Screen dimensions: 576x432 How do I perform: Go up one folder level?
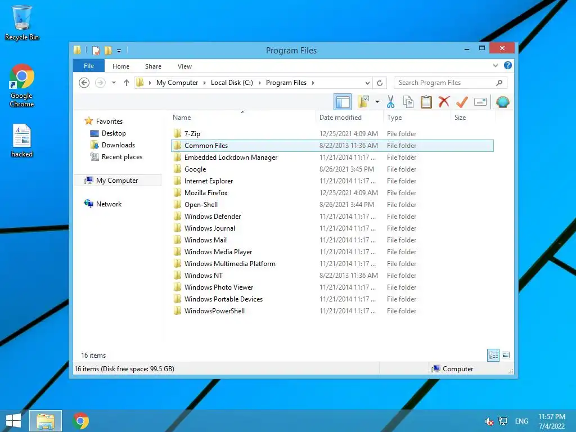point(127,83)
